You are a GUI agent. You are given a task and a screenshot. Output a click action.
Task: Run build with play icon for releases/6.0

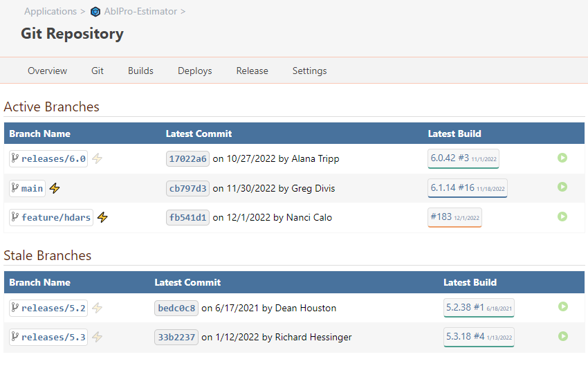tap(562, 158)
